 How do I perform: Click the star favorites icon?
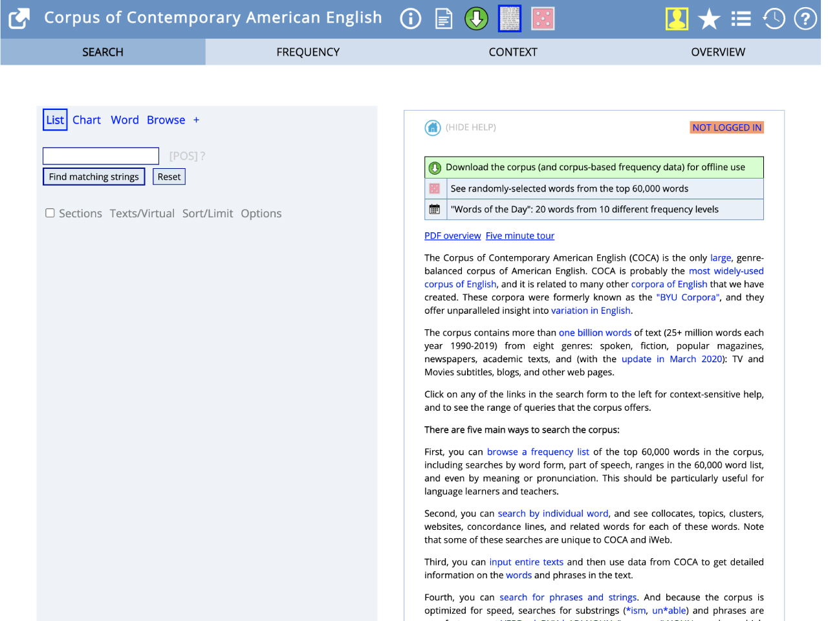pos(709,19)
